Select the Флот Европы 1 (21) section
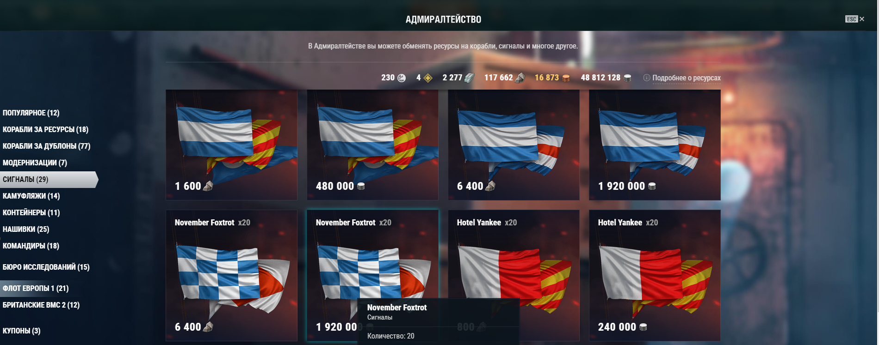The height and width of the screenshot is (345, 879). (36, 288)
